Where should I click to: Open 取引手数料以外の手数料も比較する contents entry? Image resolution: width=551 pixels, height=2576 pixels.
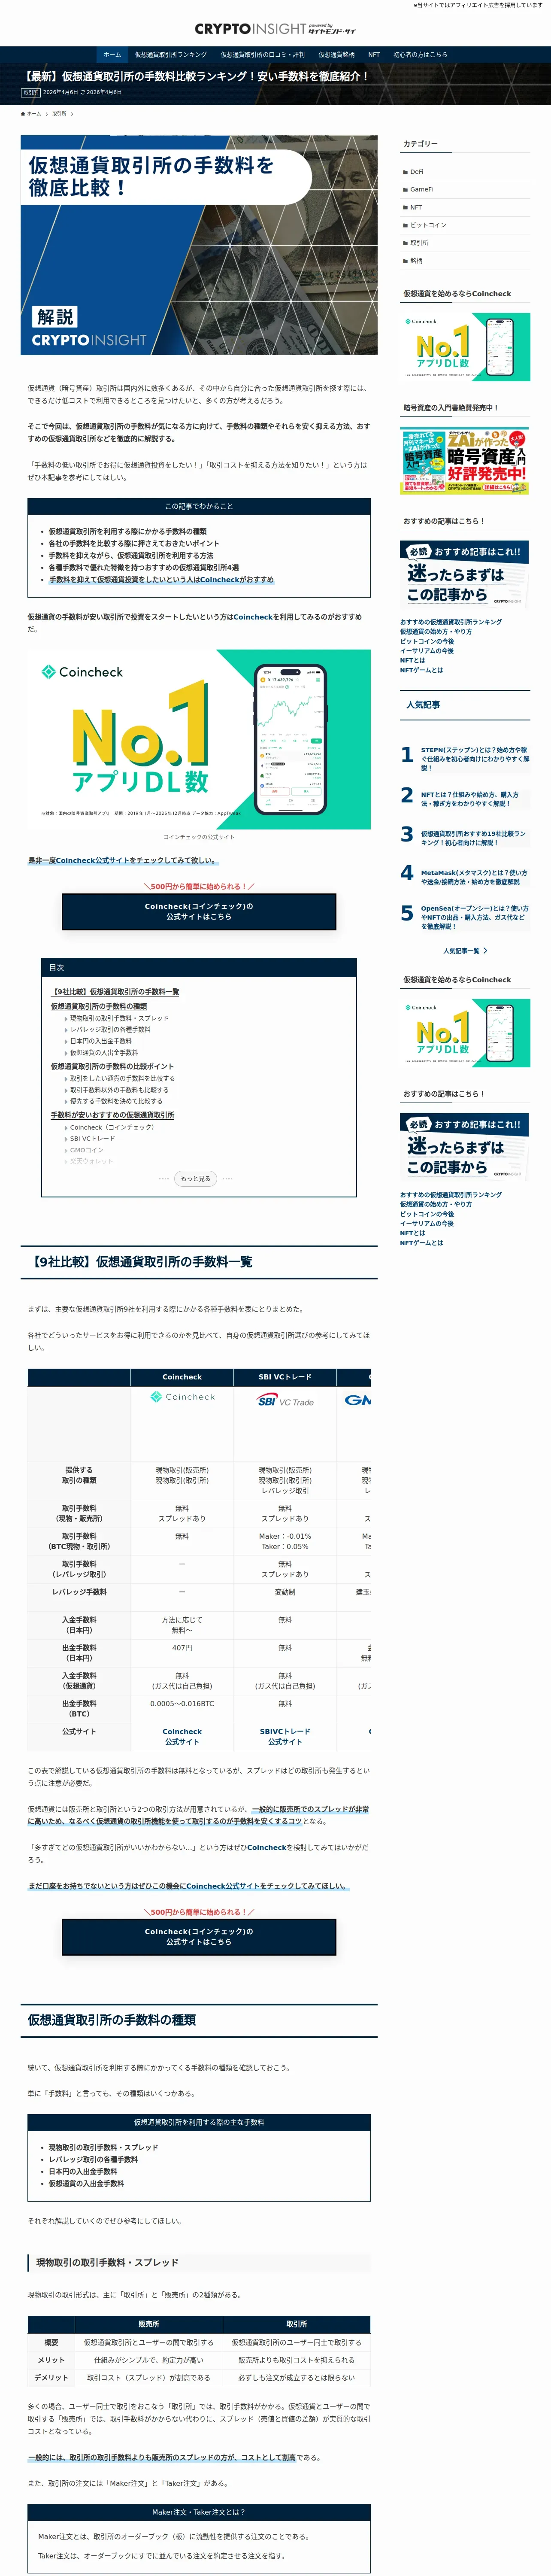click(119, 1090)
